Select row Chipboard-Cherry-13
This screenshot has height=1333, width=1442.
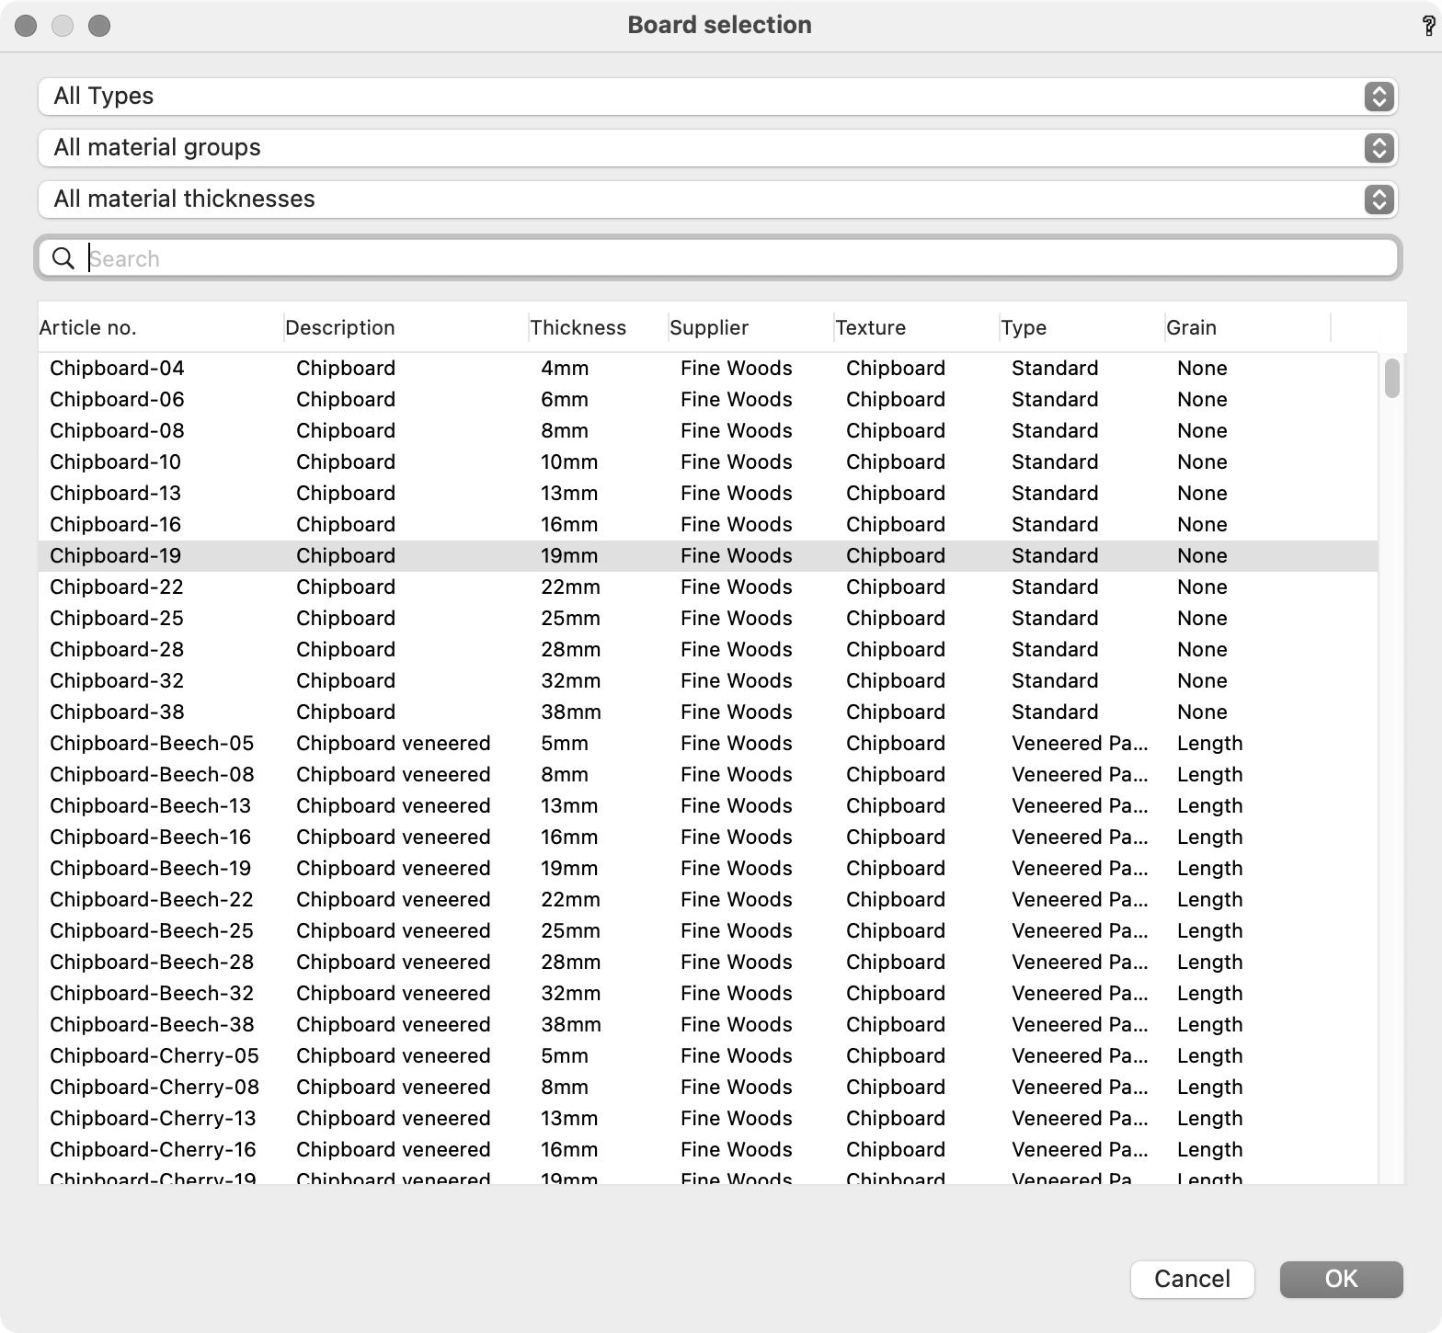[x=708, y=1119]
